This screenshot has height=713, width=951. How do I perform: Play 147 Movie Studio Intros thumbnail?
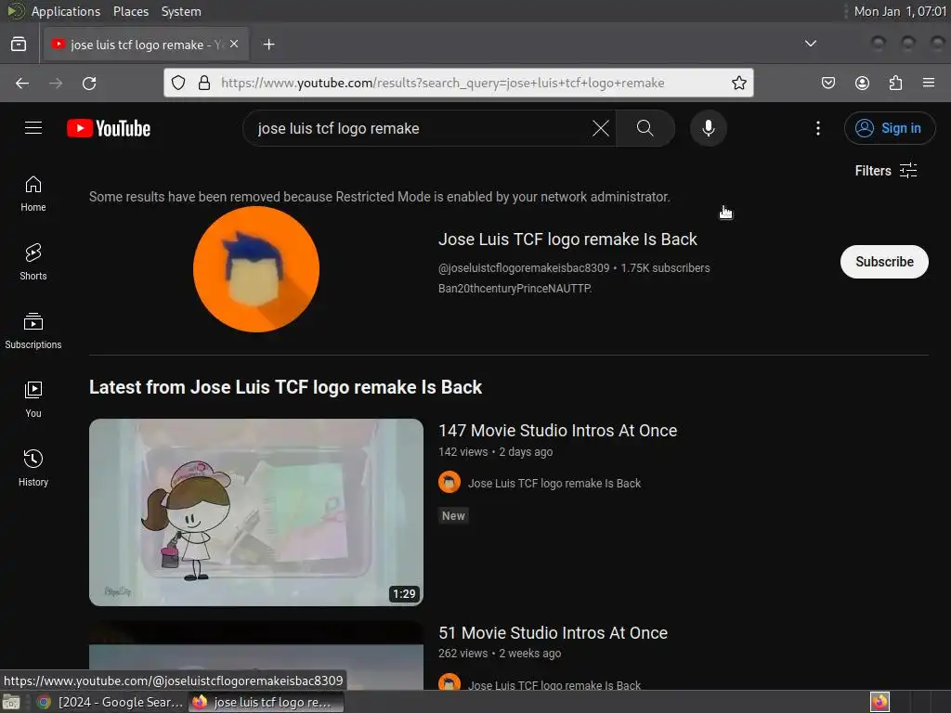pyautogui.click(x=256, y=512)
